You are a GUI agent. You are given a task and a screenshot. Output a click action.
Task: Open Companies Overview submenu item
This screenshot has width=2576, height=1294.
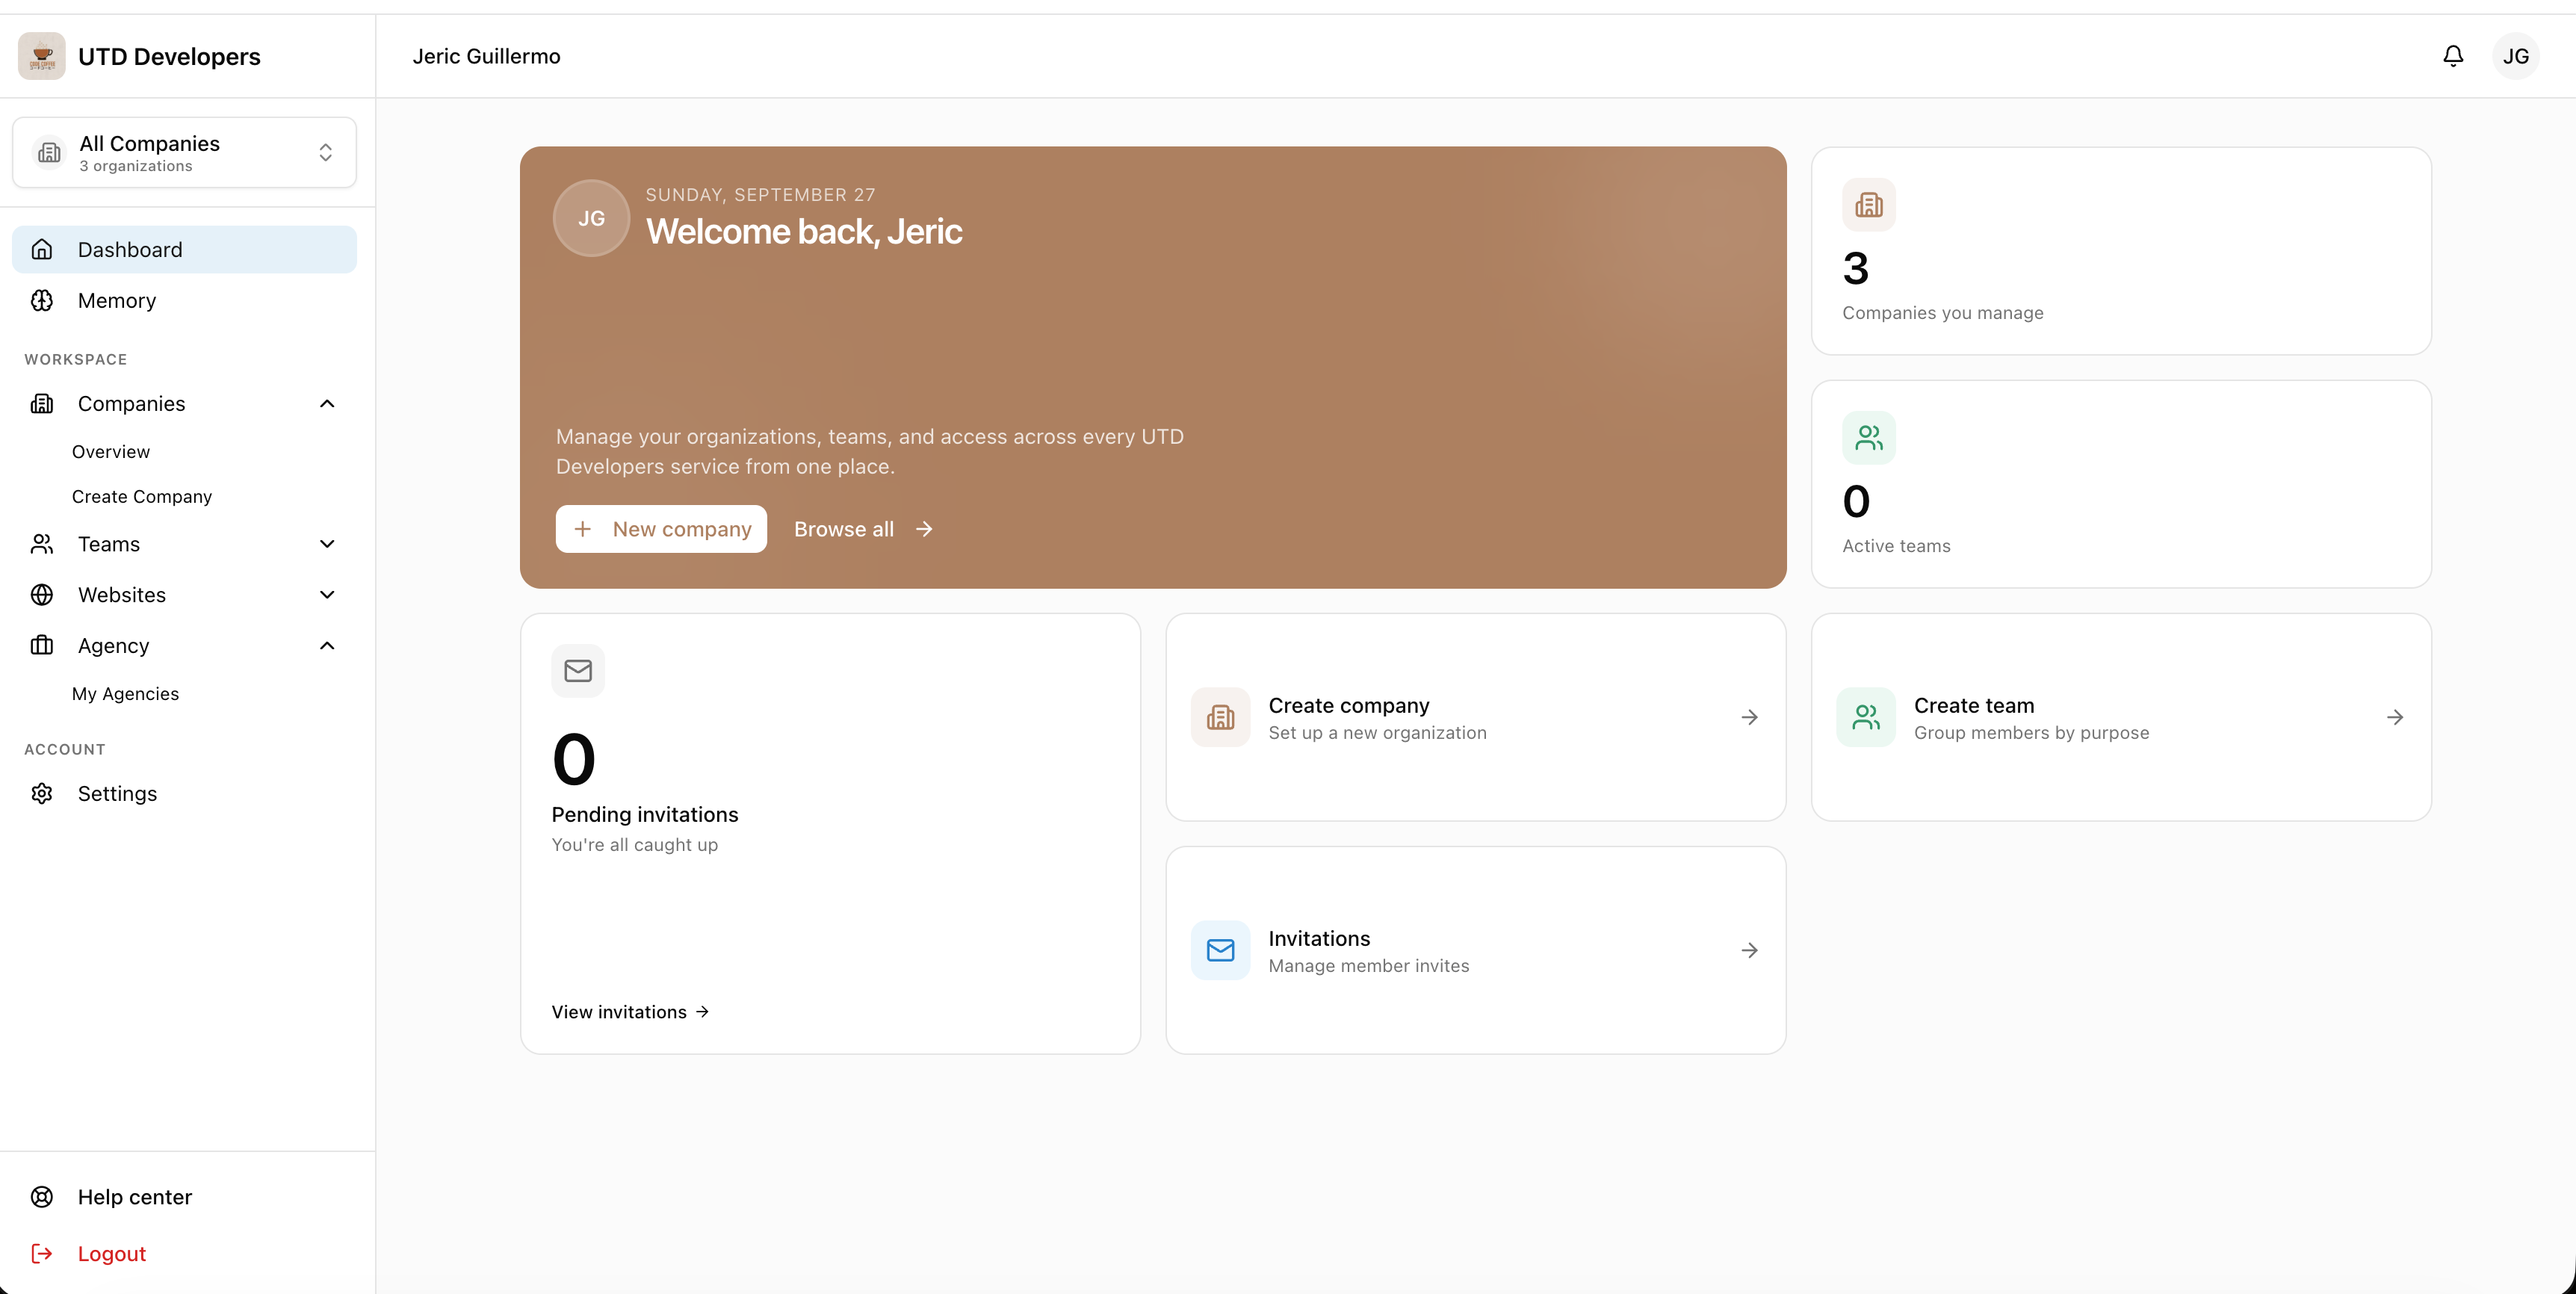[111, 451]
